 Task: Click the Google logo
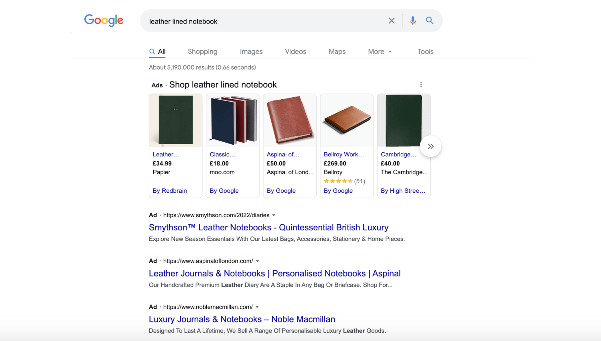pos(104,21)
